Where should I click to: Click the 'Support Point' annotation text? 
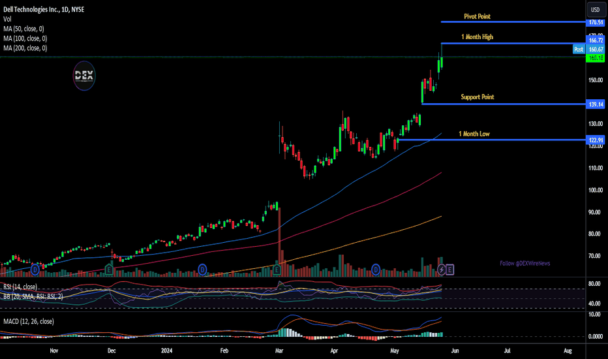(x=478, y=97)
